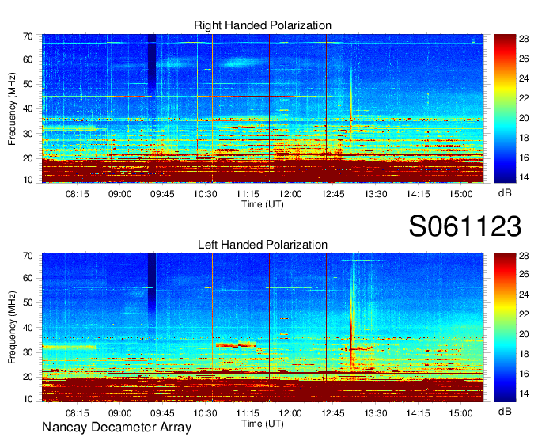
Task: Click the light oval emission near 60 MHz at 11:10 on the top plot
Action: pos(242,63)
